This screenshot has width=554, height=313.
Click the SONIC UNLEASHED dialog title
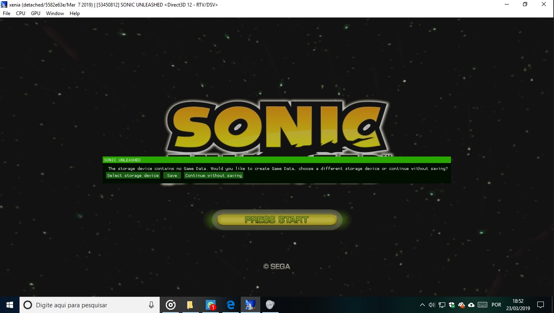122,160
